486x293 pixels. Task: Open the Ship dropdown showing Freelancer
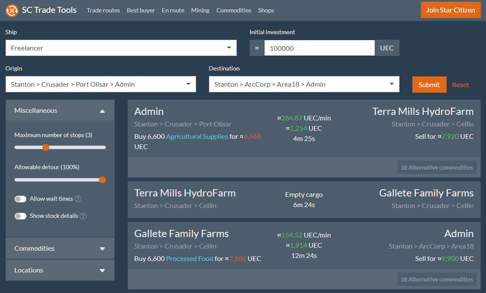(121, 48)
